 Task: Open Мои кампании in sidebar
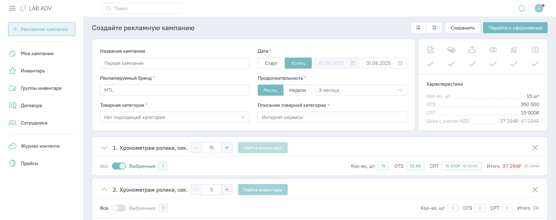(x=37, y=54)
